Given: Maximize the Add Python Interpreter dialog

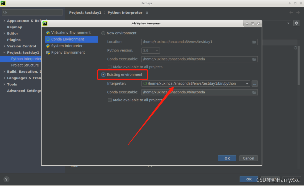Looking at the screenshot, I should point(253,23).
